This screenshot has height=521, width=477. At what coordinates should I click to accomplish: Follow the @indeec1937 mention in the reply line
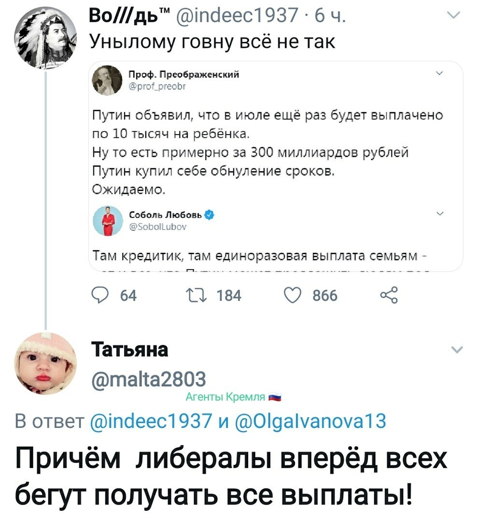(151, 421)
